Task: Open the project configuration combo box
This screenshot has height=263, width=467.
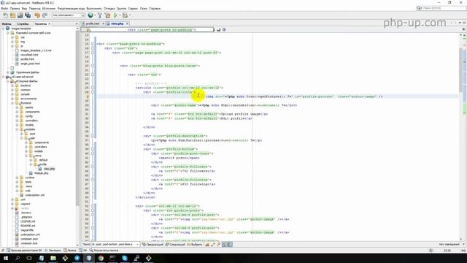Action: pos(69,15)
